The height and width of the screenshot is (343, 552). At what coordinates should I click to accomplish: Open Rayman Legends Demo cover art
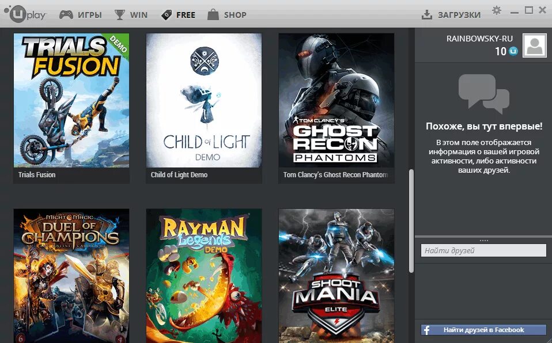[204, 276]
